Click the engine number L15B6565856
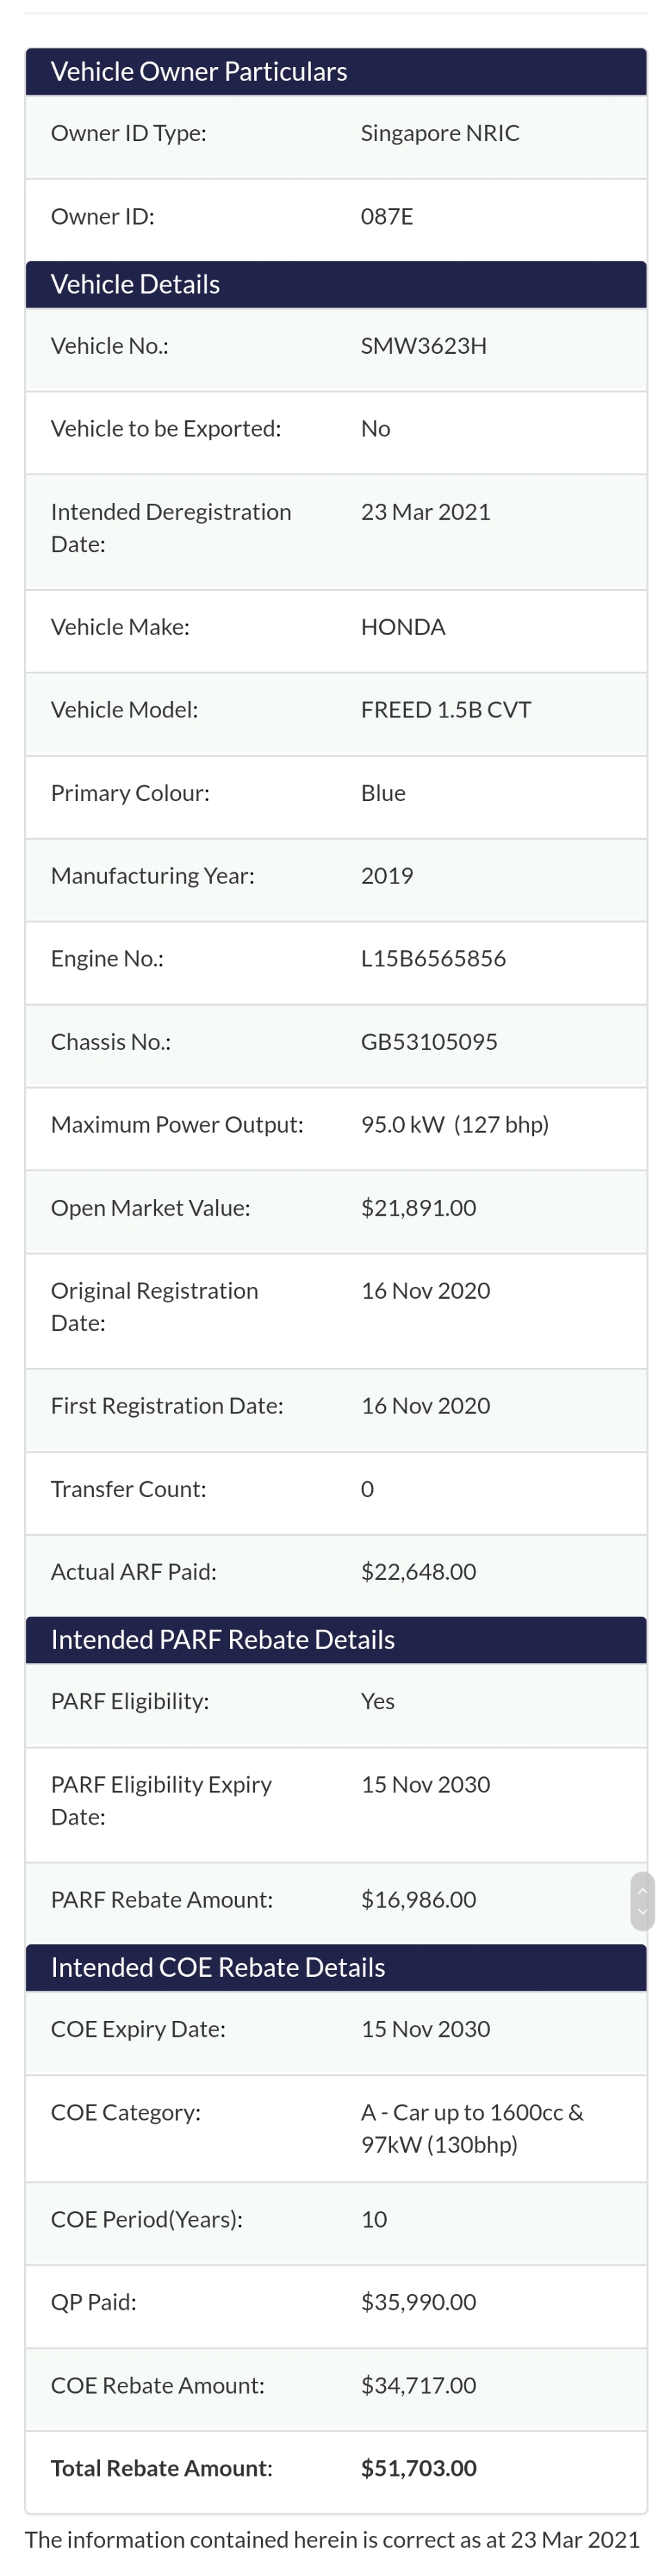Viewport: 670px width, 2576px height. 433,958
